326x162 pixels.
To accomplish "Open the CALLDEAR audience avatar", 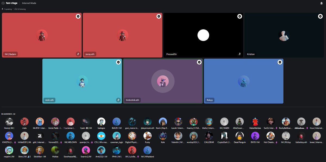I will click(x=209, y=136).
